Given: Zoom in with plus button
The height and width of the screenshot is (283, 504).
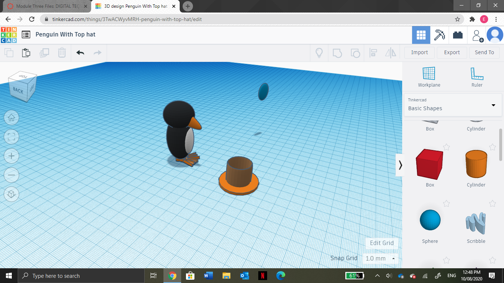Looking at the screenshot, I should [11, 156].
